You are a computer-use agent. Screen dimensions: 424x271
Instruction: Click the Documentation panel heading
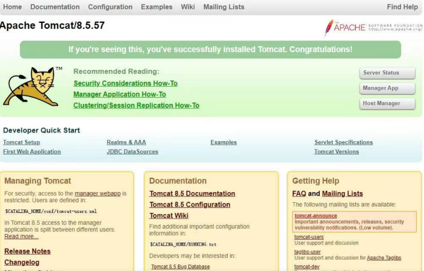point(178,181)
